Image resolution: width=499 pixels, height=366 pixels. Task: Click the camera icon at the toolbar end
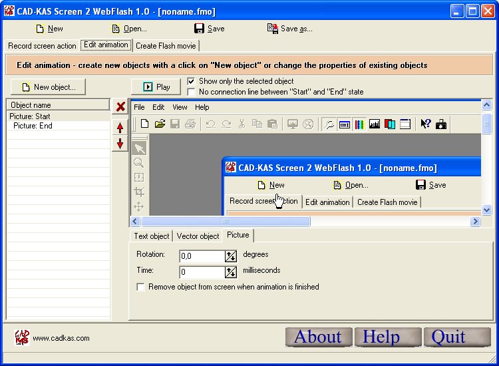[441, 124]
